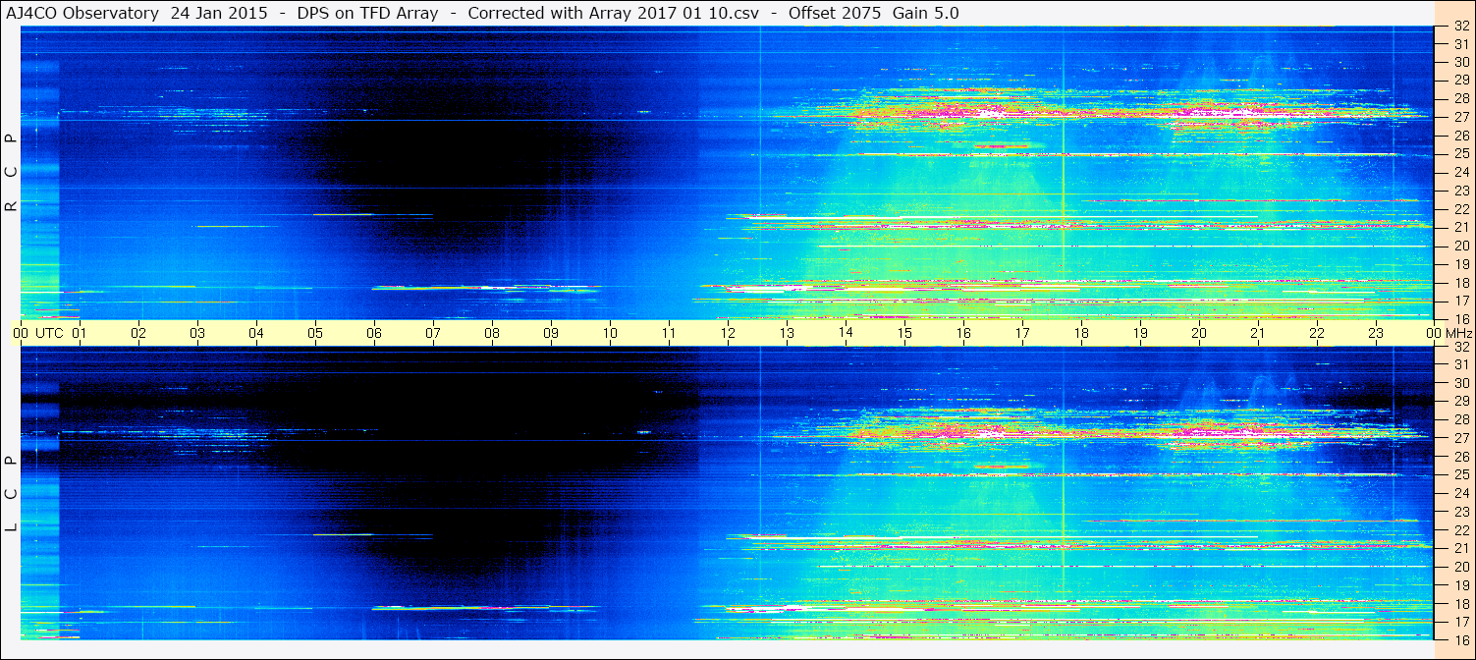Click the 23 hour time axis marker
The height and width of the screenshot is (660, 1476).
tap(1376, 333)
